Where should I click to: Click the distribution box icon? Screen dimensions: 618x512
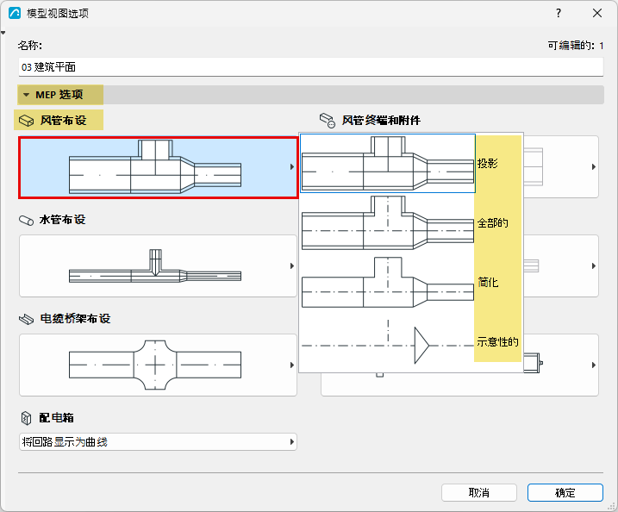pyautogui.click(x=26, y=418)
